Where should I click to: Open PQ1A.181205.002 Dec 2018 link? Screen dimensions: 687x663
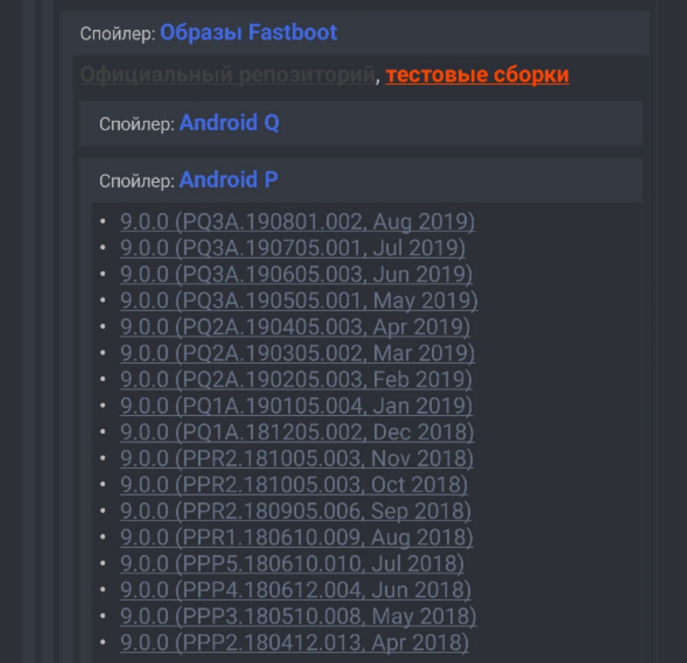pos(297,432)
